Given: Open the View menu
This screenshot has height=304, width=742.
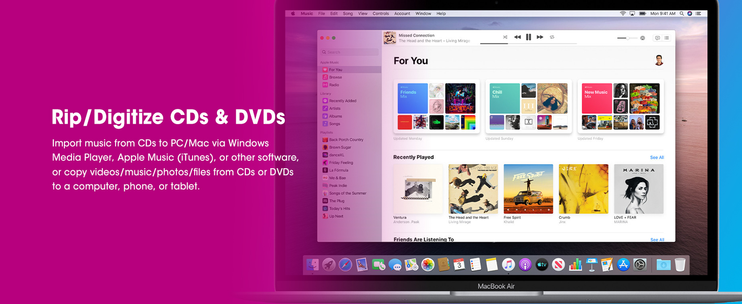Looking at the screenshot, I should (x=363, y=14).
